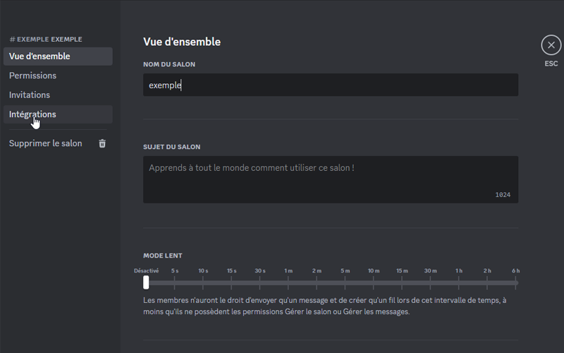This screenshot has height=353, width=564.
Task: Choose the 2 h slow mode mark
Action: 487,282
